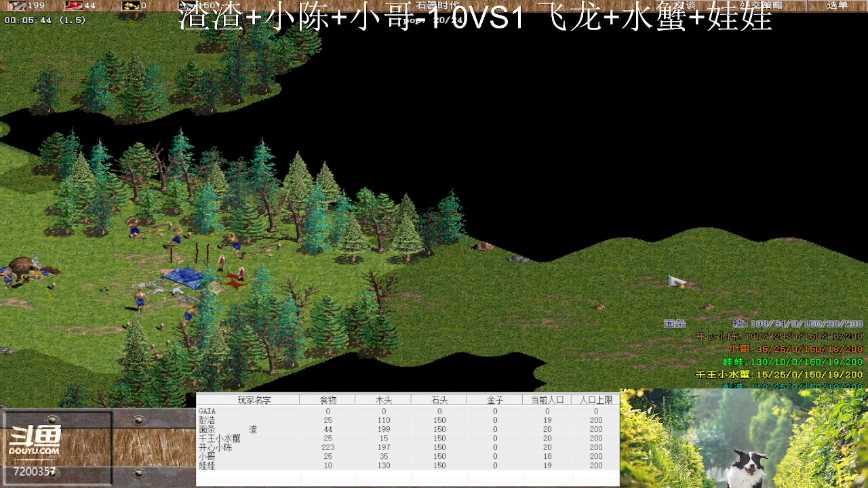Viewport: 868px width, 488px height.
Task: Click the food resource icon showing 44
Action: [74, 5]
